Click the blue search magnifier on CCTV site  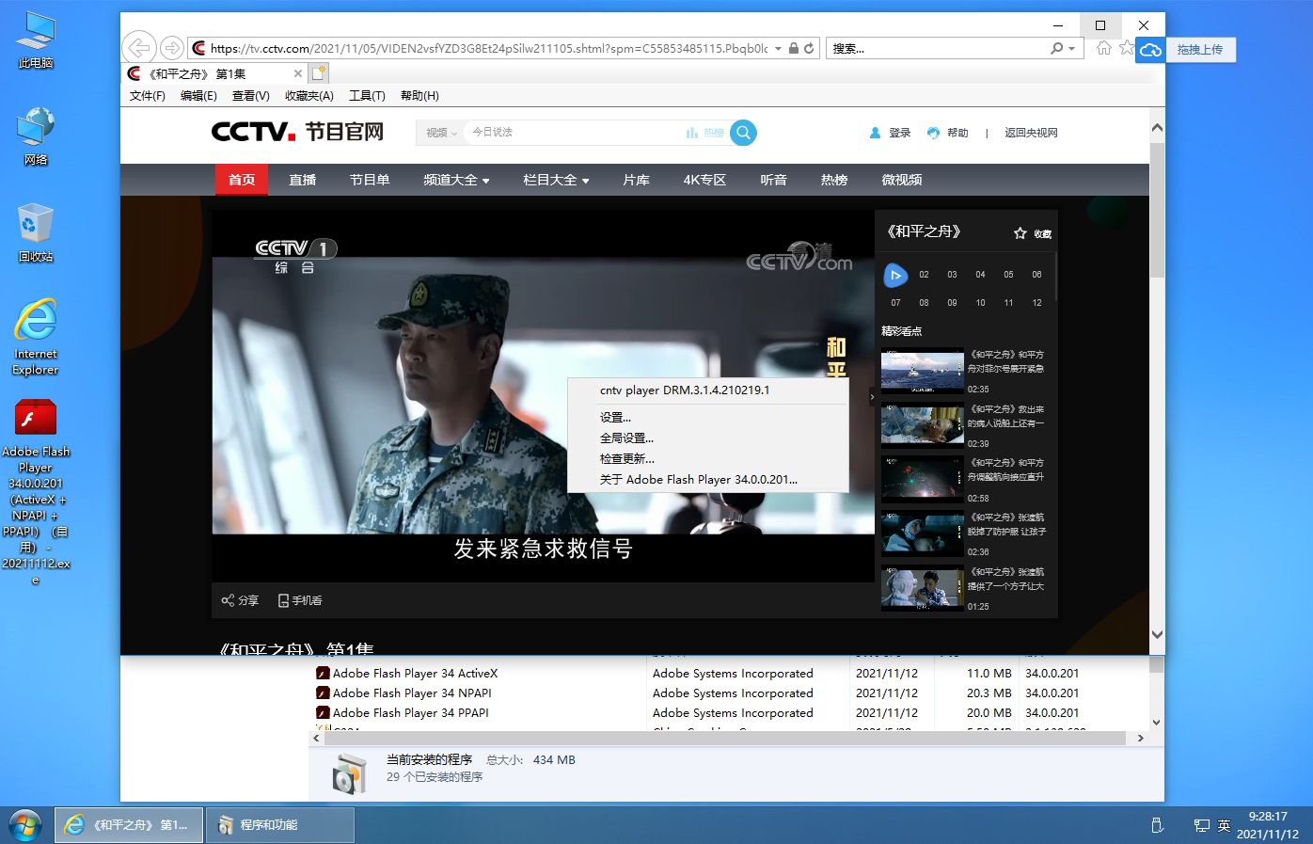(x=743, y=133)
